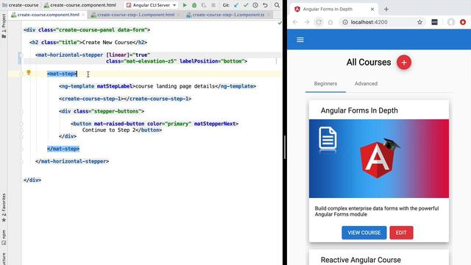The width and height of the screenshot is (471, 265).
Task: Open the Angular CLI Server configuration dropdown
Action: click(x=174, y=5)
